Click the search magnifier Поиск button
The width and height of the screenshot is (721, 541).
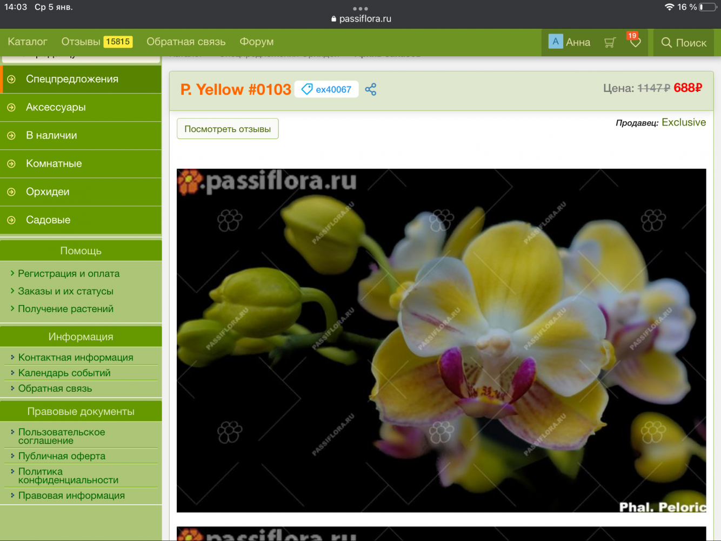684,43
